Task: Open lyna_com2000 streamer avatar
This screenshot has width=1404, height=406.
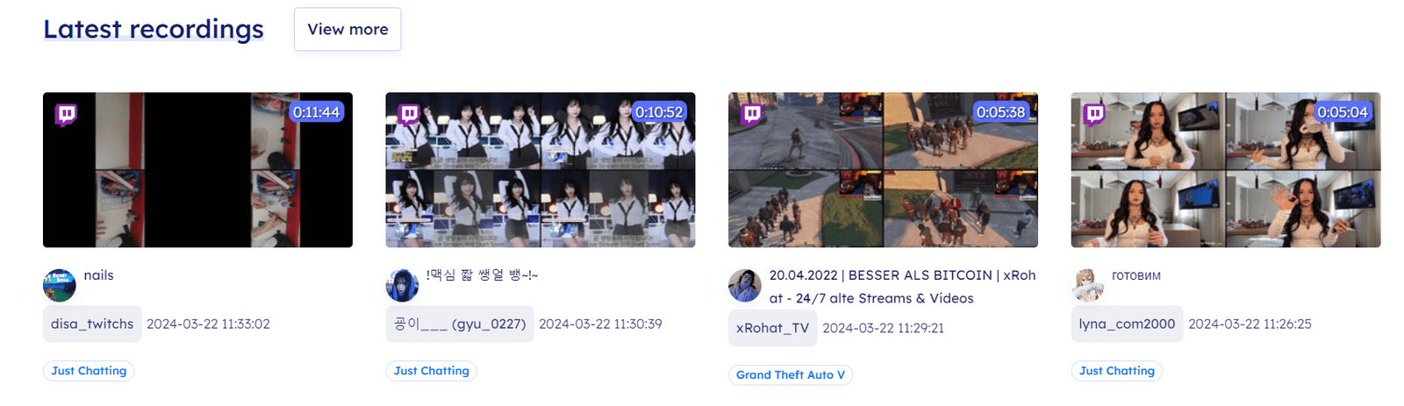Action: pos(1087,285)
